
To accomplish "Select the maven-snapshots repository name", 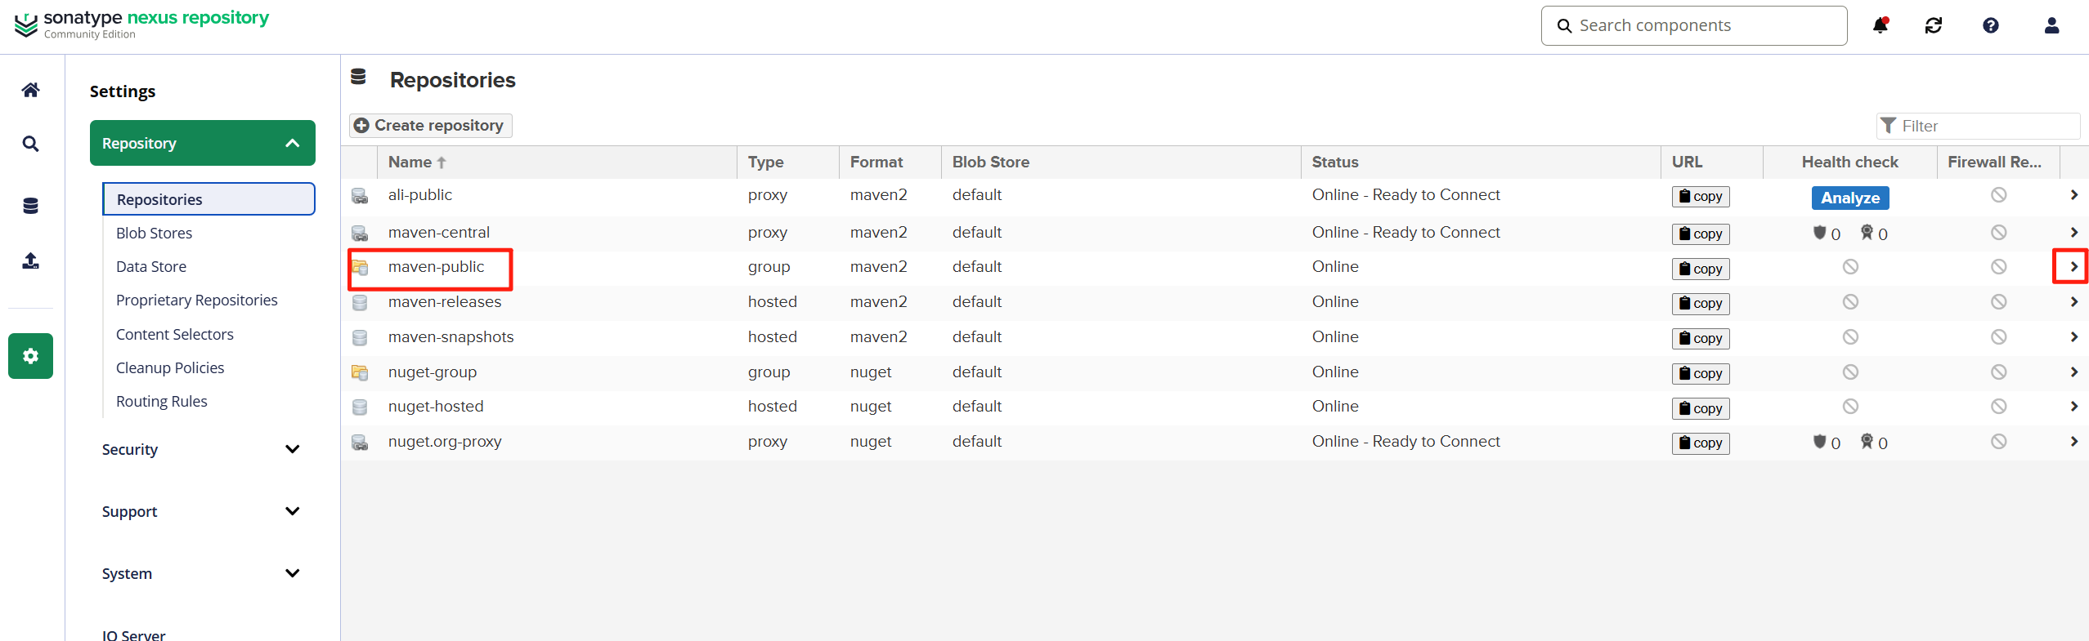I will coord(451,336).
